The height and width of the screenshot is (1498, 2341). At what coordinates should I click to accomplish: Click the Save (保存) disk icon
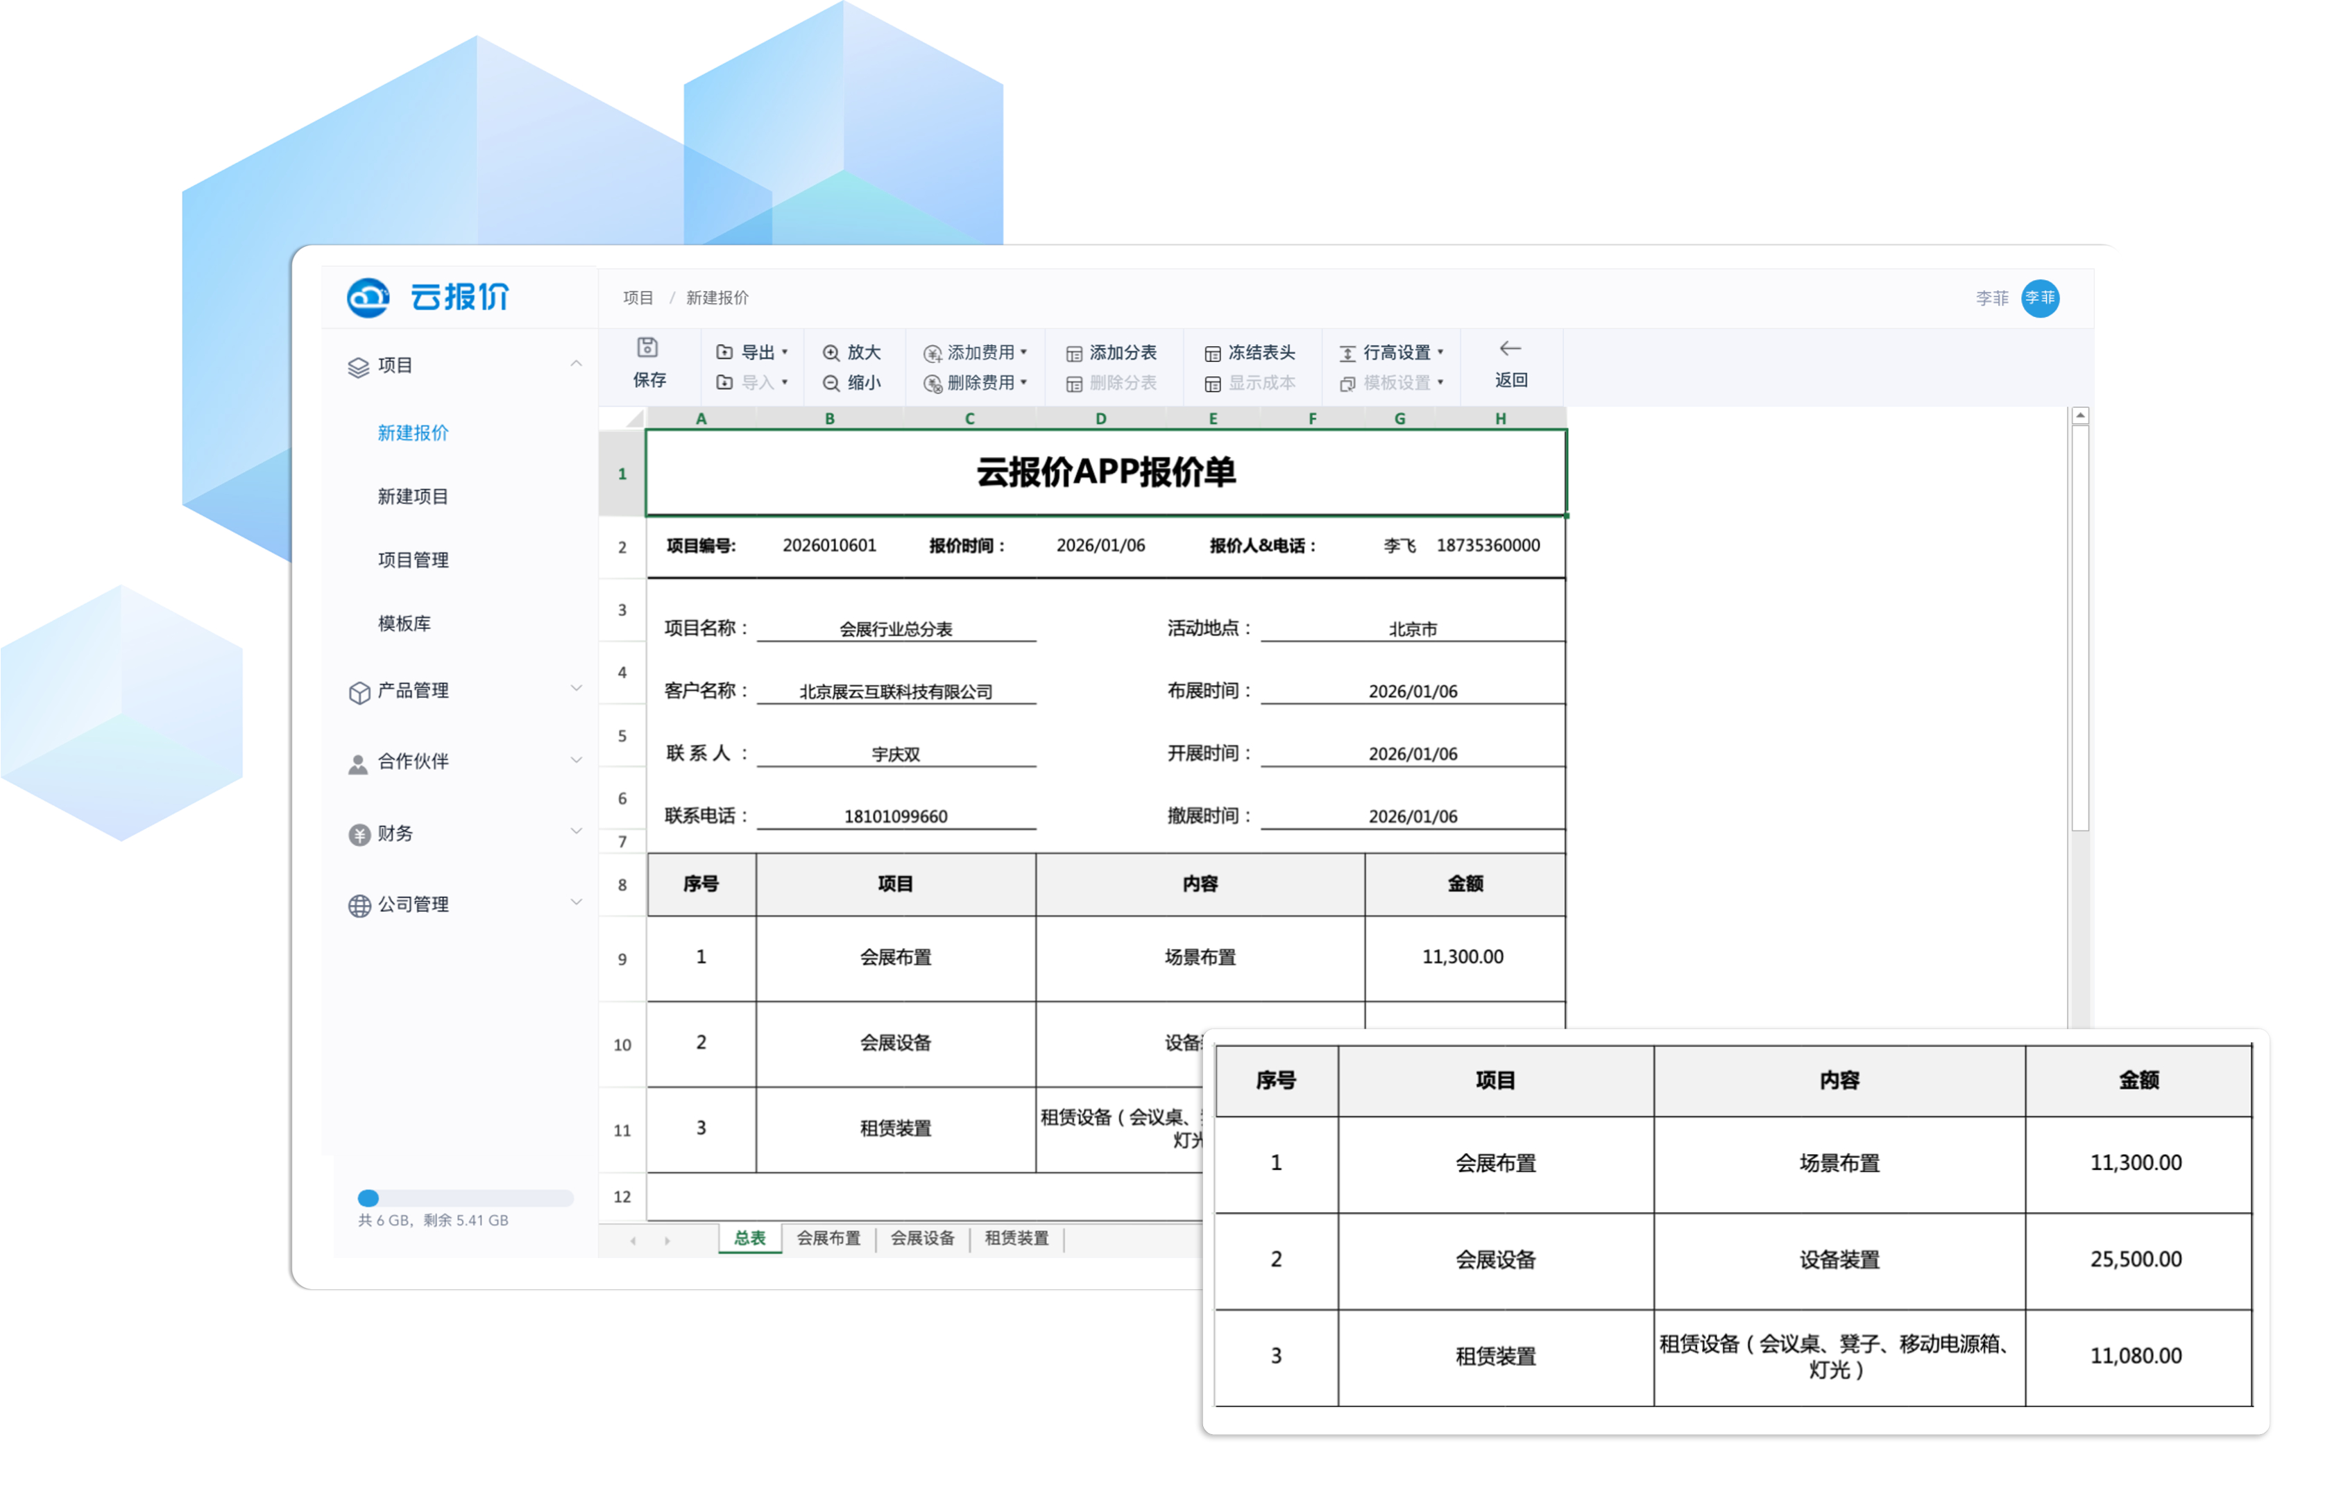[x=647, y=348]
